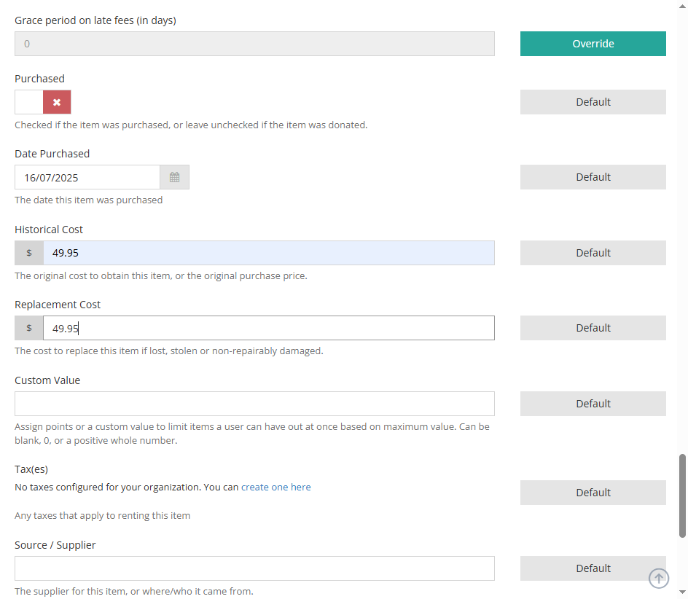Image resolution: width=688 pixels, height=599 pixels.
Task: Click the Default button next to Tax(es)
Action: (593, 493)
